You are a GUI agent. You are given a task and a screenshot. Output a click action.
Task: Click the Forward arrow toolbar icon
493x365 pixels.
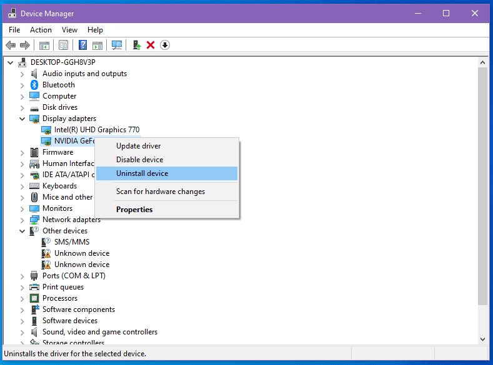tap(25, 45)
